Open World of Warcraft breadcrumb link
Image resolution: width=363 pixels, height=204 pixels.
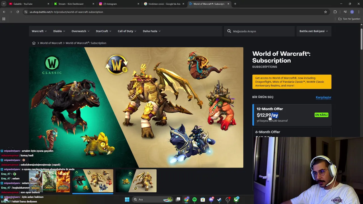pos(51,43)
